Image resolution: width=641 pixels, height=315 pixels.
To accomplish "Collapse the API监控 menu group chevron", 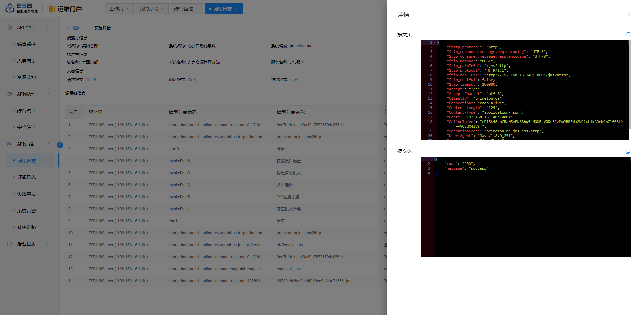I will tap(48, 27).
